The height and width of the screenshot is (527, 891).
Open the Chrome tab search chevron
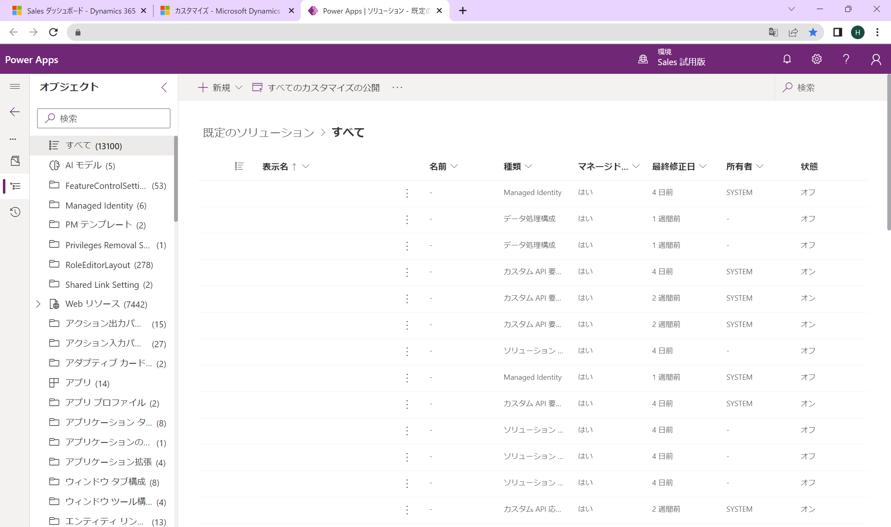[792, 9]
